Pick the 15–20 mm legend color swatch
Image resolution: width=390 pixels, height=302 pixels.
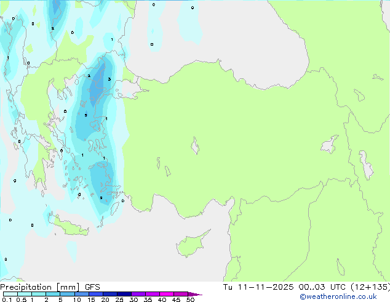pyautogui.click(x=95, y=294)
